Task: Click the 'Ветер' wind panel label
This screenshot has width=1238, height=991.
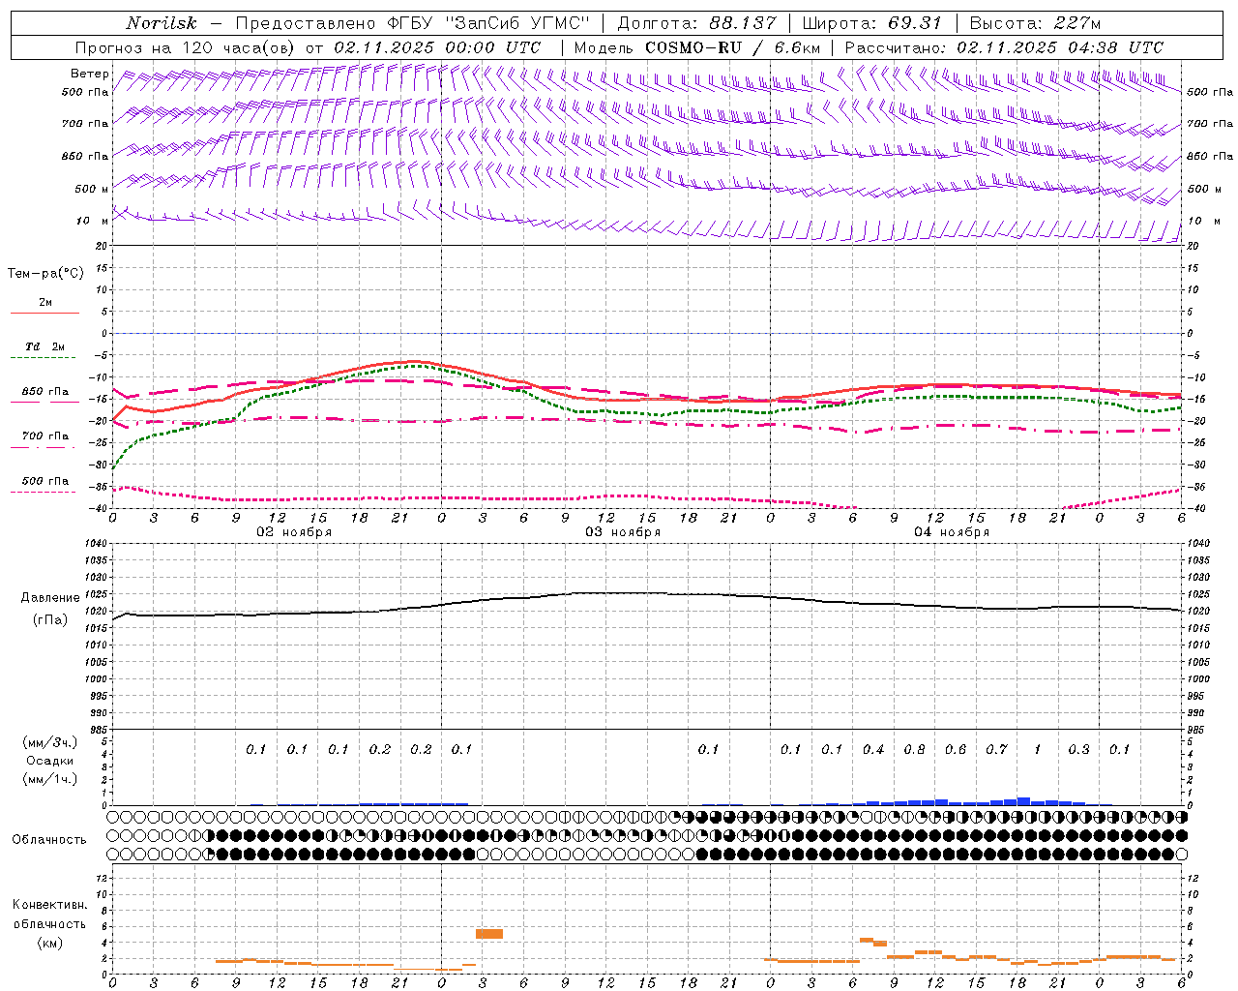Action: click(x=89, y=74)
